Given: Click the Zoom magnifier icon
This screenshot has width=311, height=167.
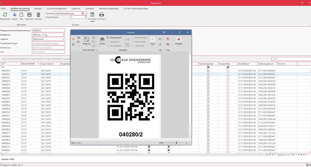Looking at the screenshot, I should click(x=153, y=39).
